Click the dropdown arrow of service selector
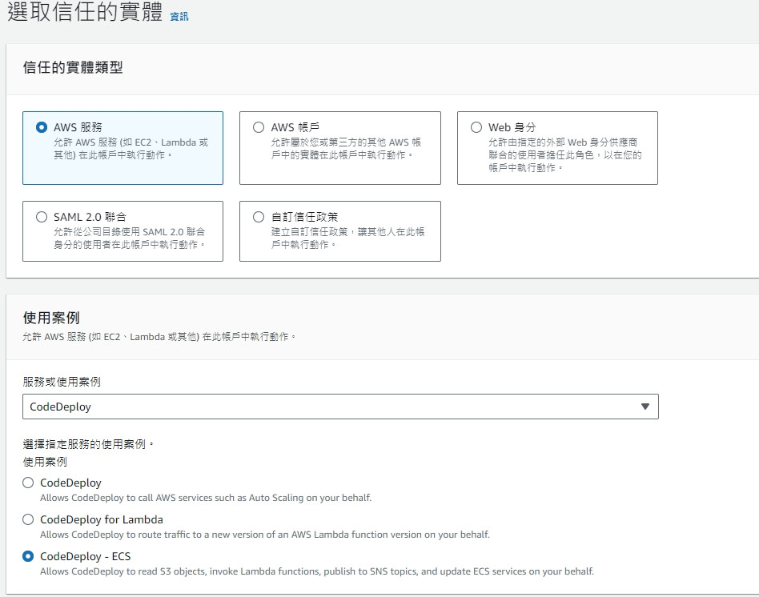The image size is (759, 597). point(645,407)
